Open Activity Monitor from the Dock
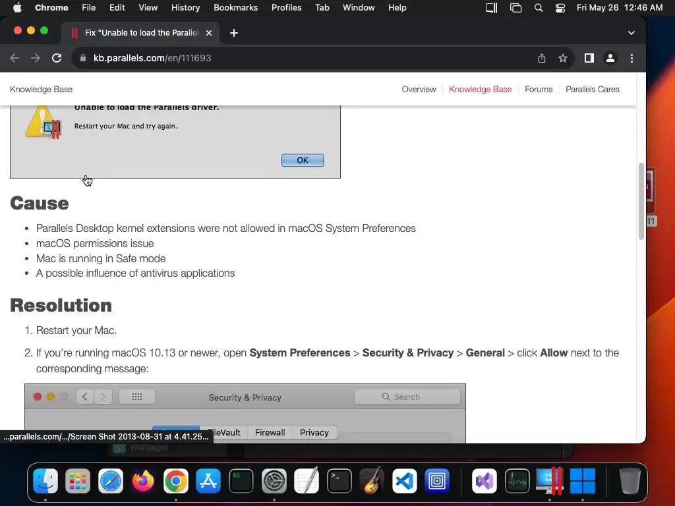Viewport: 675px width, 506px height. click(517, 480)
